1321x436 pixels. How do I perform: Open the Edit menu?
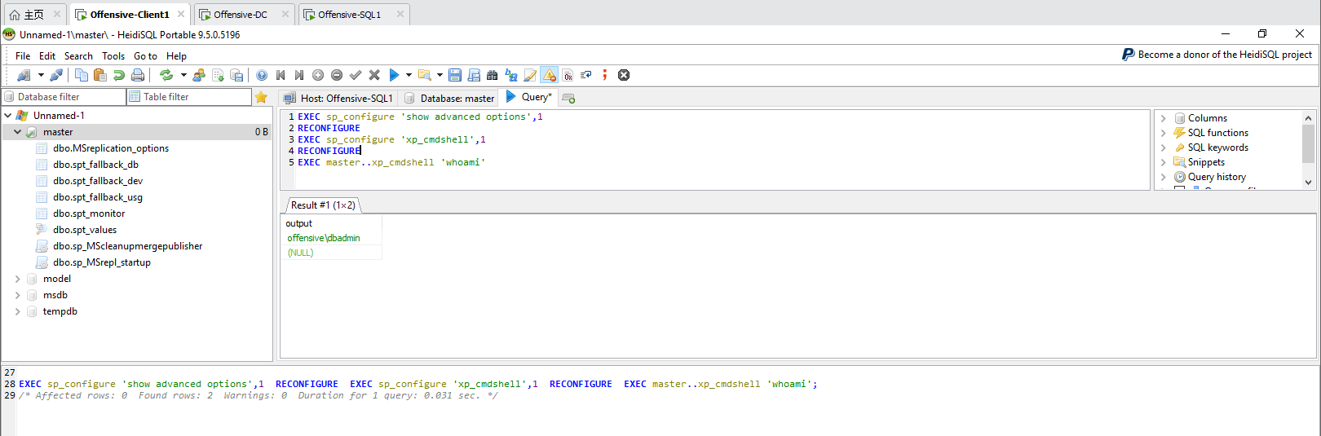[47, 56]
